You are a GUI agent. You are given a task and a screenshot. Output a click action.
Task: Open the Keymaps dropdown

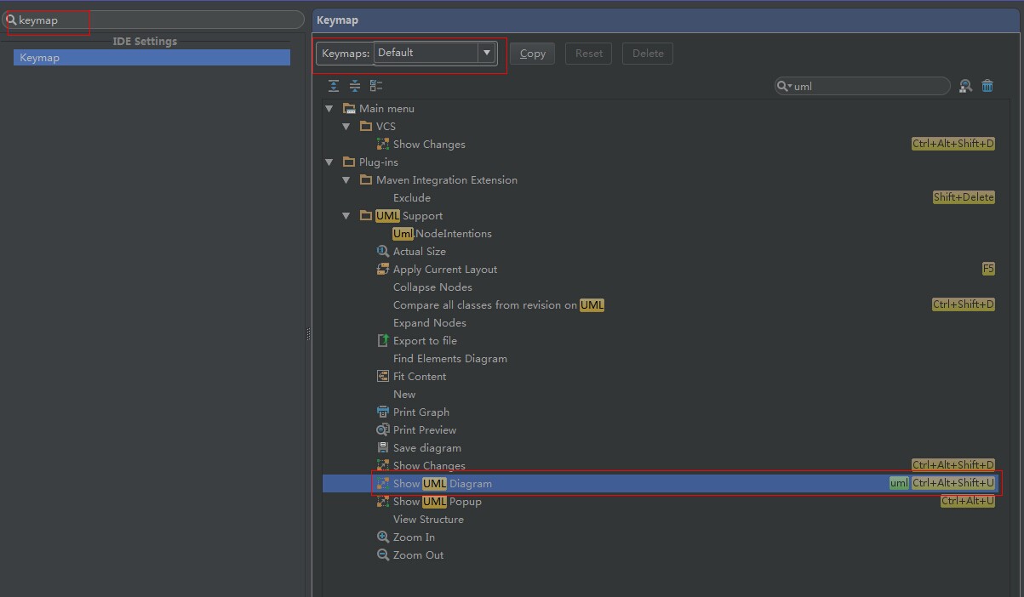(x=486, y=53)
